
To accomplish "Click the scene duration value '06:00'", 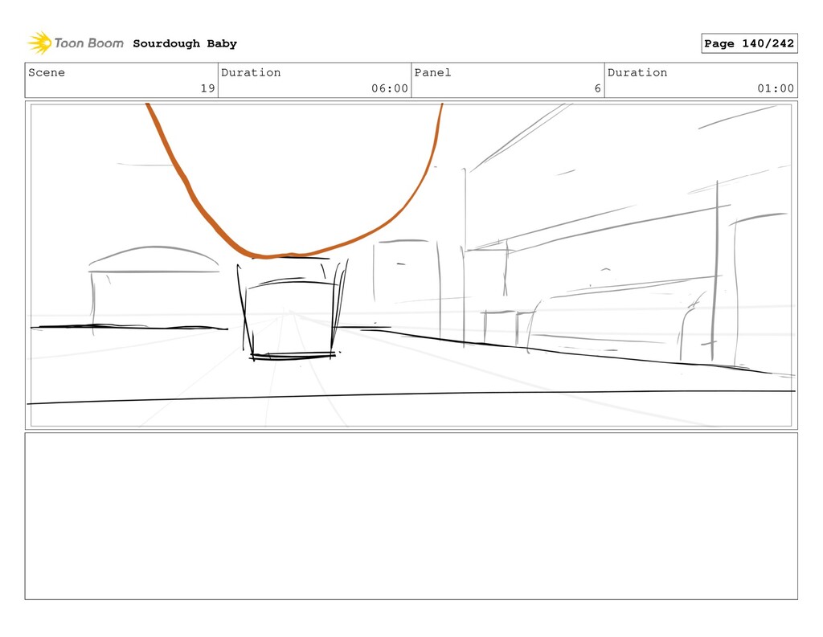I will [x=390, y=88].
